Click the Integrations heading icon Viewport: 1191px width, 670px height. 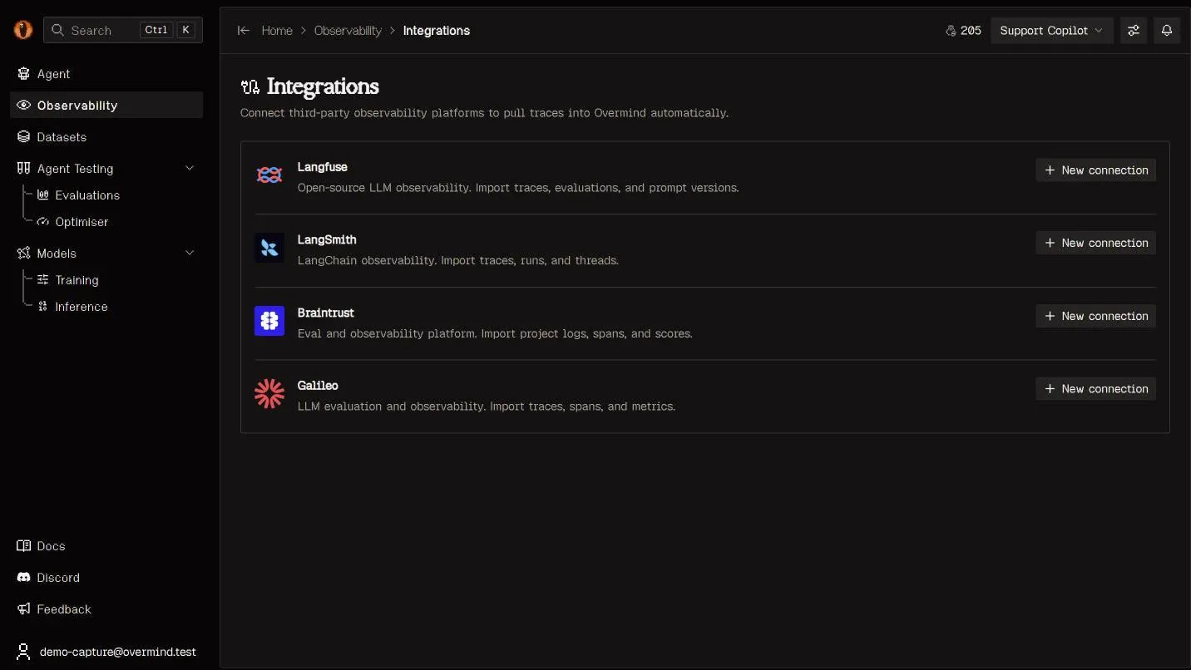tap(250, 86)
